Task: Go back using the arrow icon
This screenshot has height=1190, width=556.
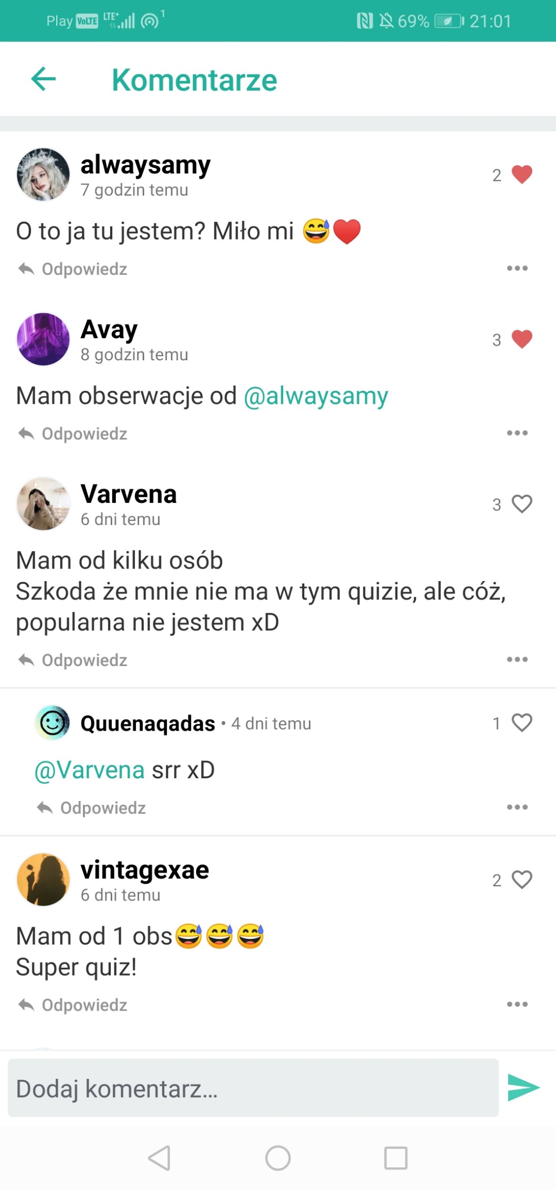Action: (x=44, y=79)
